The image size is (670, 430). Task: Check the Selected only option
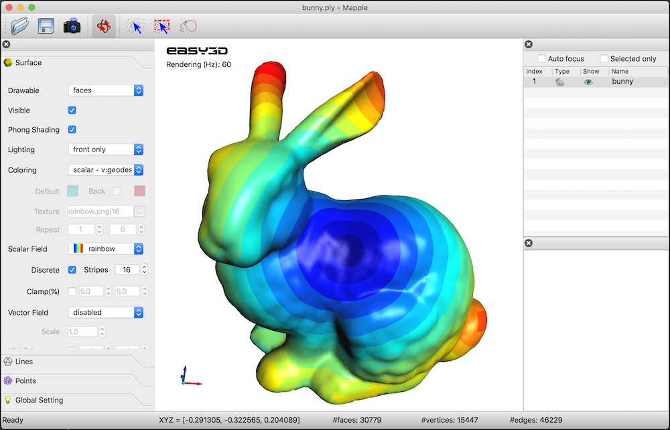[x=604, y=58]
